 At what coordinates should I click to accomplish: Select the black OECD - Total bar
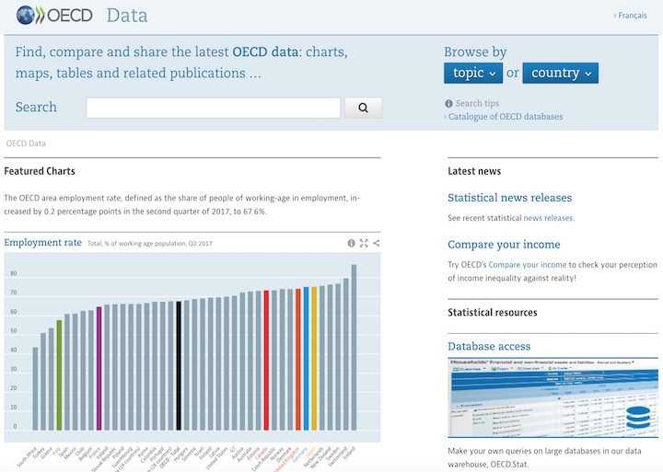click(x=179, y=366)
